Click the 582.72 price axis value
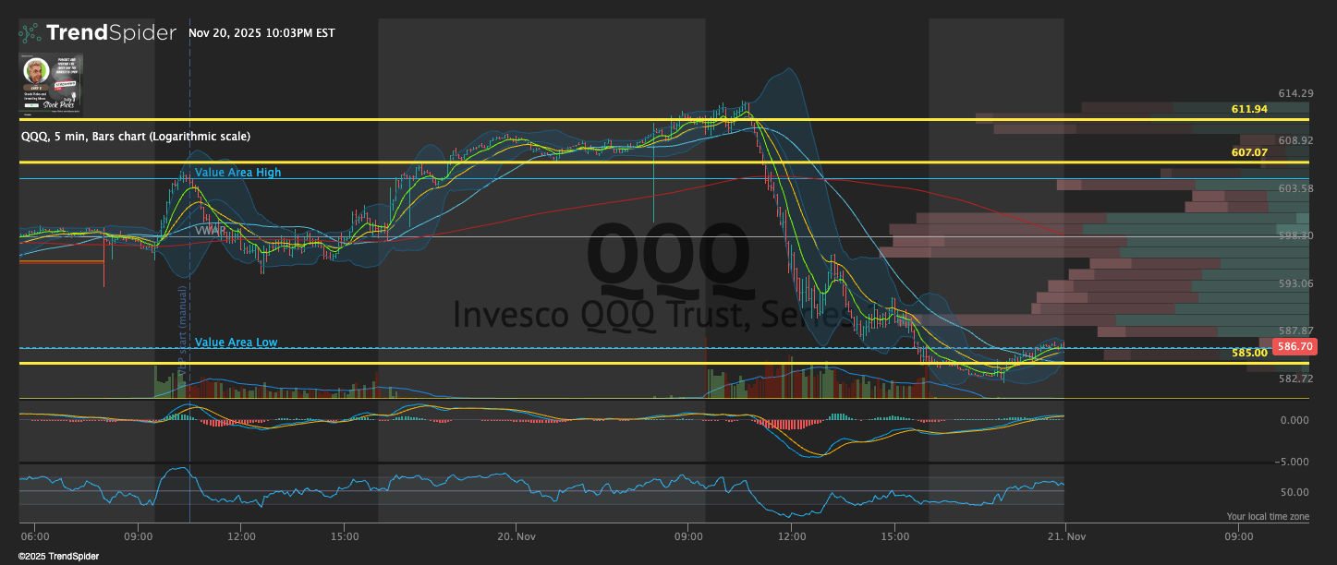1337x565 pixels. pos(1295,379)
